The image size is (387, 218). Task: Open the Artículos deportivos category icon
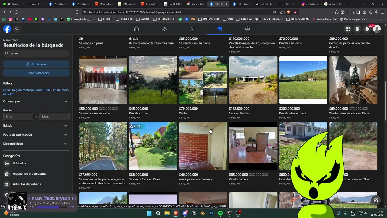7,184
